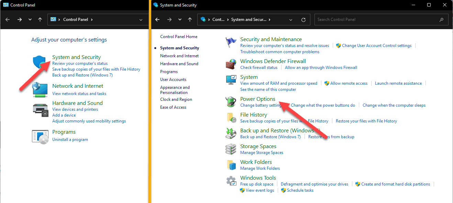The width and height of the screenshot is (453, 203).
Task: Click the System monitor icon
Action: point(231,80)
